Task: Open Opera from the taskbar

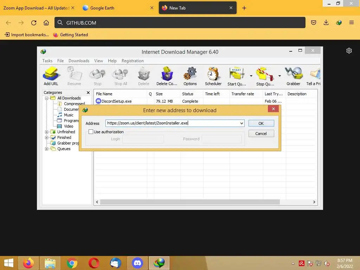Action: click(94, 263)
